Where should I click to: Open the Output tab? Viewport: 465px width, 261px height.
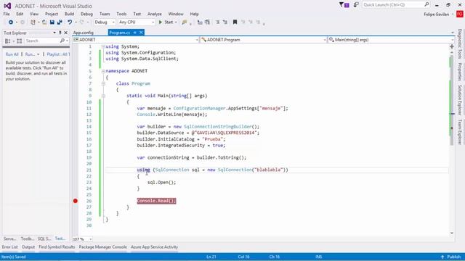(x=28, y=247)
